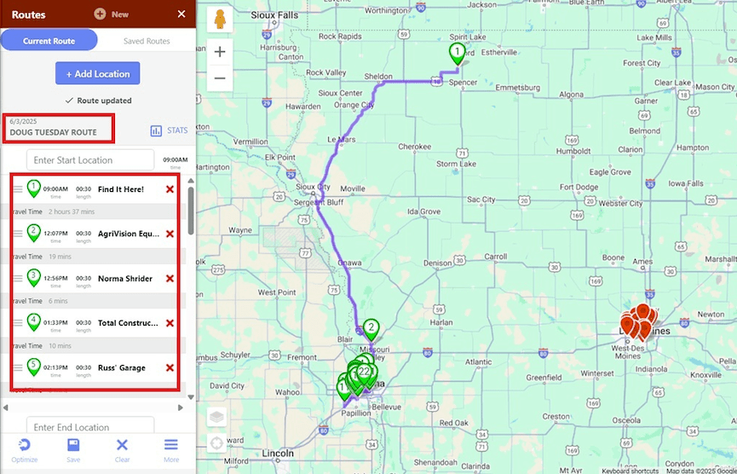Viewport: 737px width, 474px height.
Task: Close the Routes panel
Action: pyautogui.click(x=181, y=14)
